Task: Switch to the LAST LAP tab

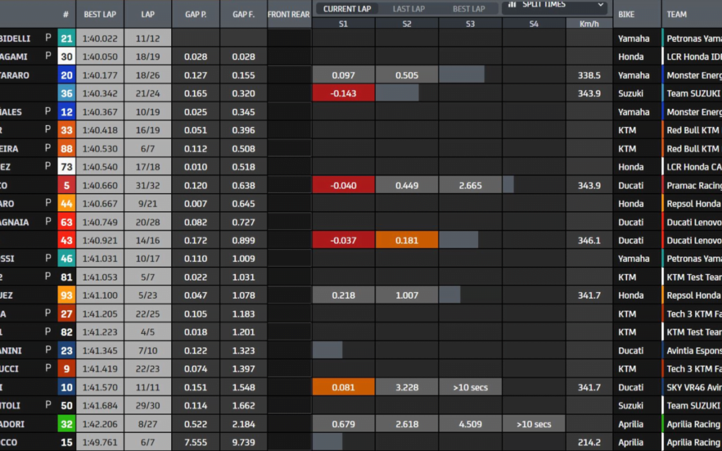Action: [x=408, y=9]
